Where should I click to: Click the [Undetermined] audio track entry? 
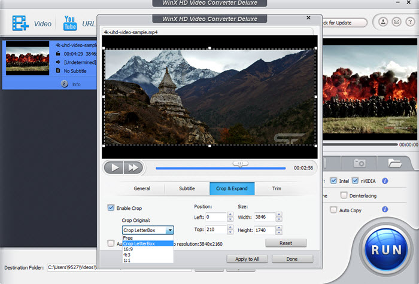coord(80,62)
